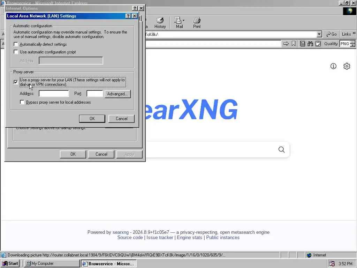357x268 pixels.
Task: Click the SearXNG info icon
Action: (333, 66)
